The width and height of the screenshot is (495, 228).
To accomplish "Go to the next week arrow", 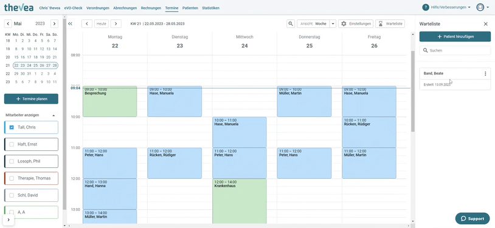I will (x=116, y=24).
